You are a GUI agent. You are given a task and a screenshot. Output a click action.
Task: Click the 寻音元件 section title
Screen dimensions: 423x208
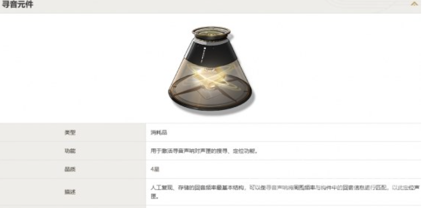pos(17,4)
